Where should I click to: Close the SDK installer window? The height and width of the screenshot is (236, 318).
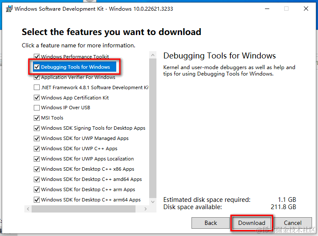(306, 9)
